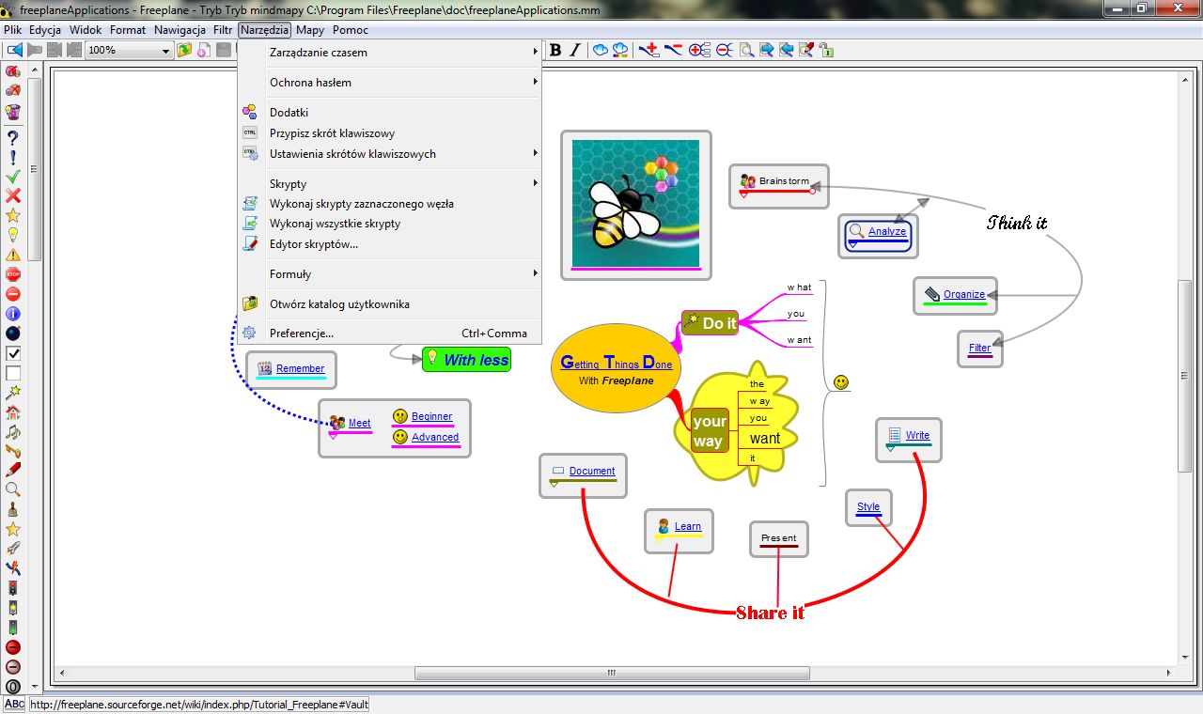The height and width of the screenshot is (714, 1203).
Task: Follow the Remember node link
Action: (x=300, y=368)
